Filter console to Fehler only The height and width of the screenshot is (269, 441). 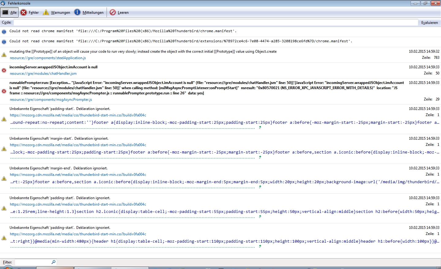[x=30, y=13]
